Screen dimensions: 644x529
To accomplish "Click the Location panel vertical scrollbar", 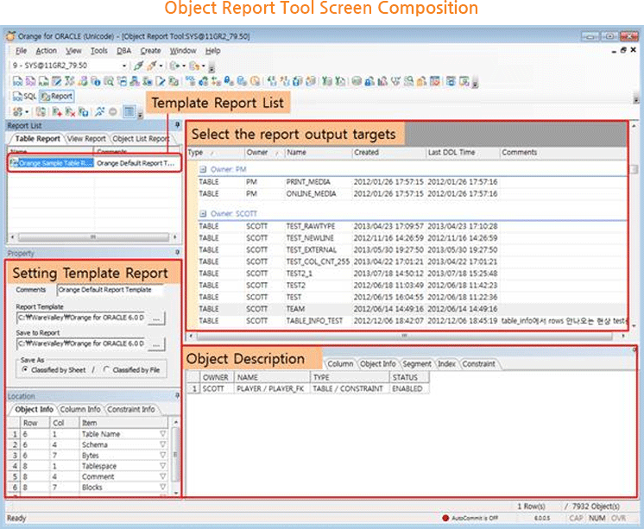I will 176,456.
